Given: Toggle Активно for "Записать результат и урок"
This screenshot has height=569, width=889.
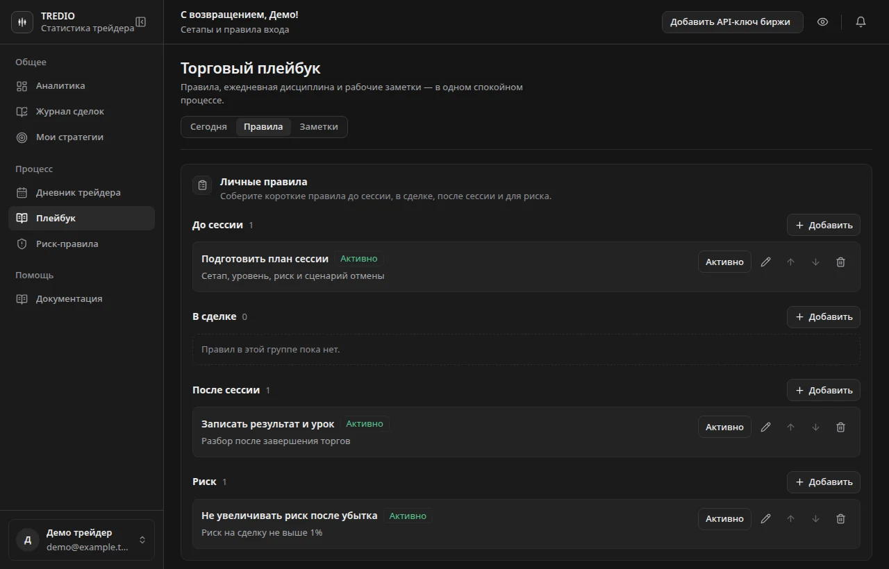Looking at the screenshot, I should coord(724,427).
